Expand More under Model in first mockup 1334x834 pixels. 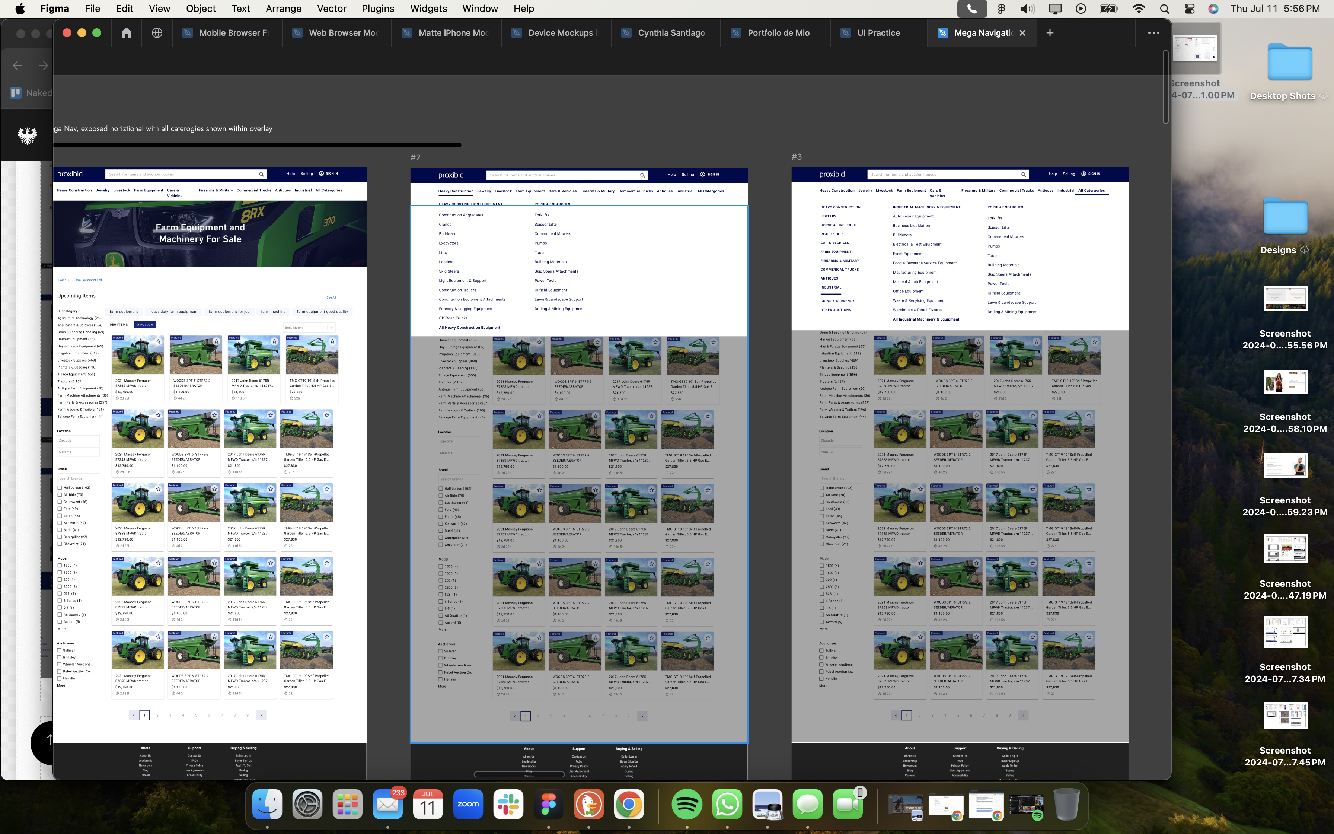click(x=61, y=629)
